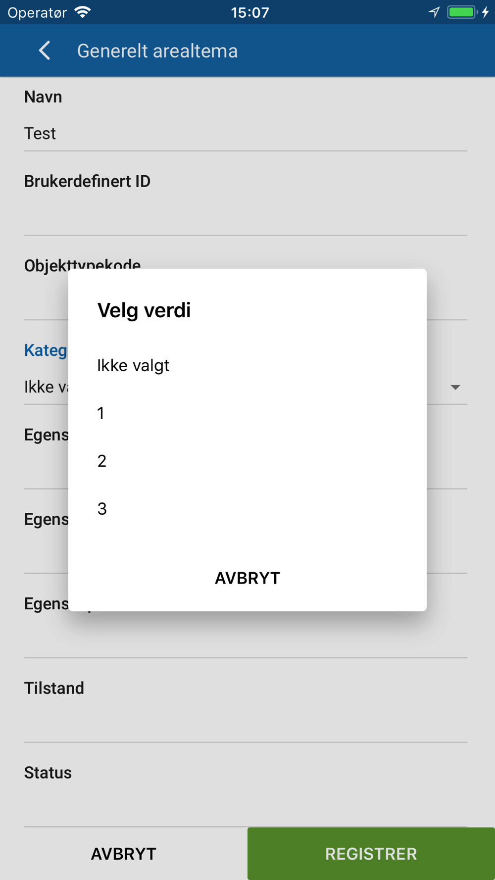Tap the Wi-Fi status icon
This screenshot has height=880, width=495.
click(x=83, y=12)
